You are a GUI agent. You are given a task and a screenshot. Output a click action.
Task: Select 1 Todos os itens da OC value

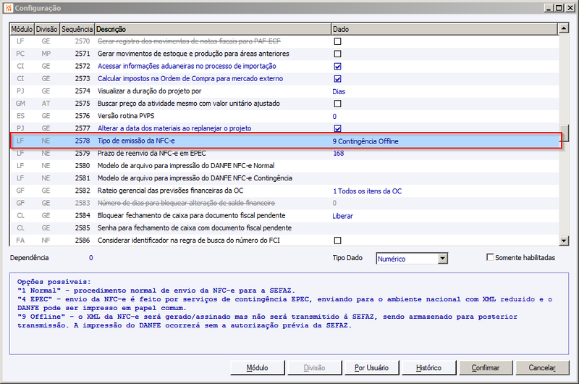tap(367, 191)
